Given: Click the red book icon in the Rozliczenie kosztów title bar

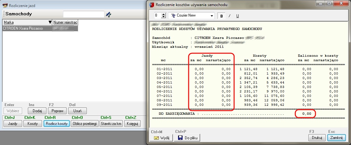Looking at the screenshot, I should pos(152,4).
